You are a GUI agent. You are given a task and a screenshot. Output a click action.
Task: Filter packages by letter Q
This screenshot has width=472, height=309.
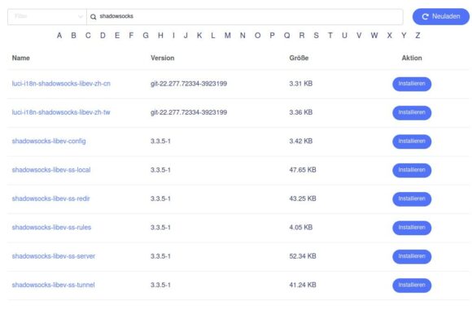(x=287, y=36)
